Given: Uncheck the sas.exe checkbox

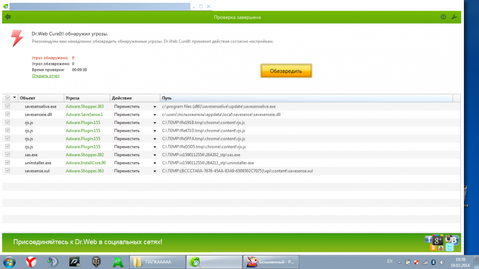Looking at the screenshot, I should coord(7,155).
